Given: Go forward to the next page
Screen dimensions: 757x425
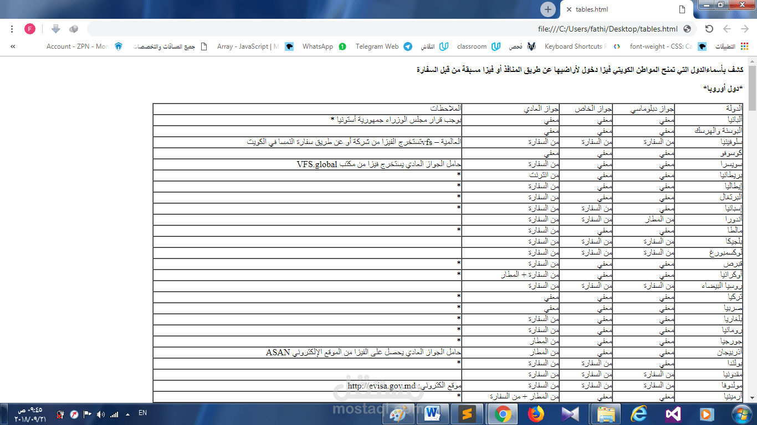Looking at the screenshot, I should pos(727,29).
